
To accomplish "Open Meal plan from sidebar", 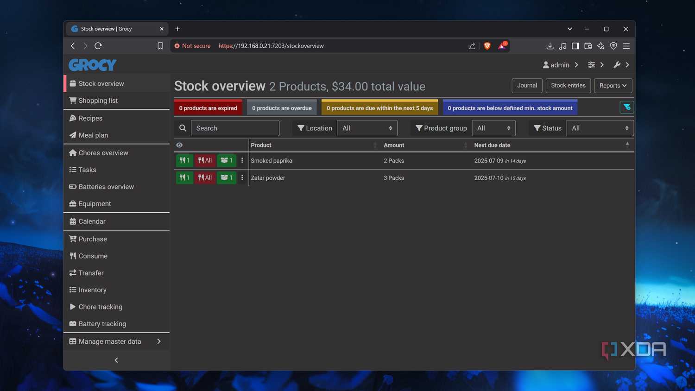I will tap(116, 135).
